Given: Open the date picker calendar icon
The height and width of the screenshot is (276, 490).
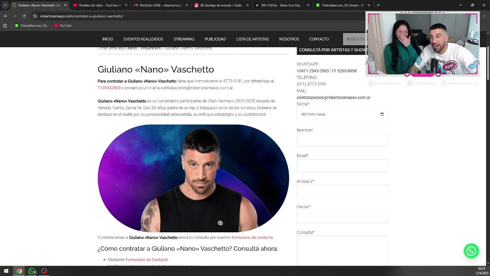Looking at the screenshot, I should (382, 114).
